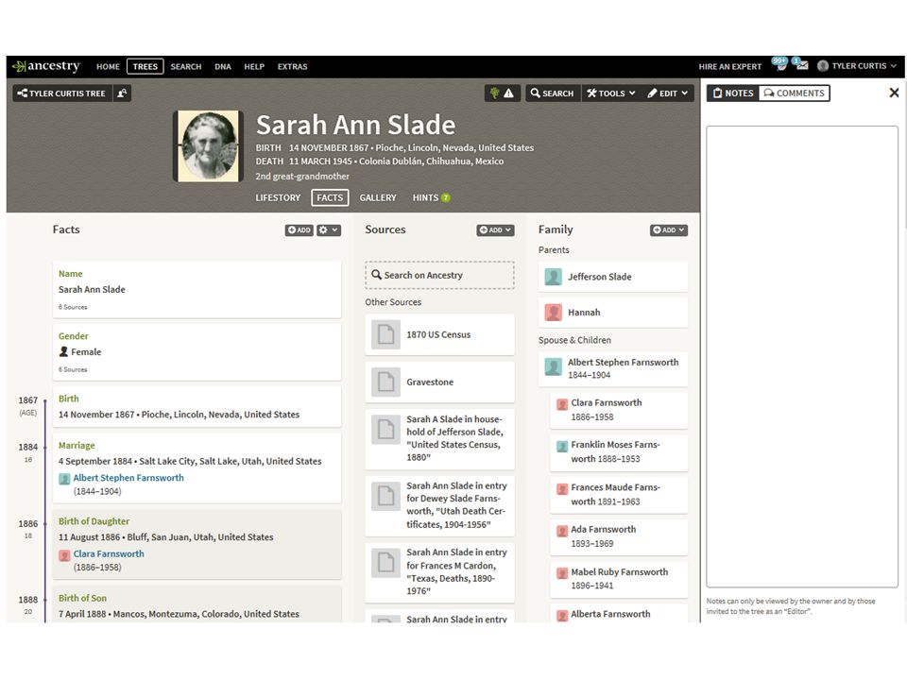The width and height of the screenshot is (907, 680).
Task: Expand the TOOLS dropdown menu
Action: pos(610,93)
